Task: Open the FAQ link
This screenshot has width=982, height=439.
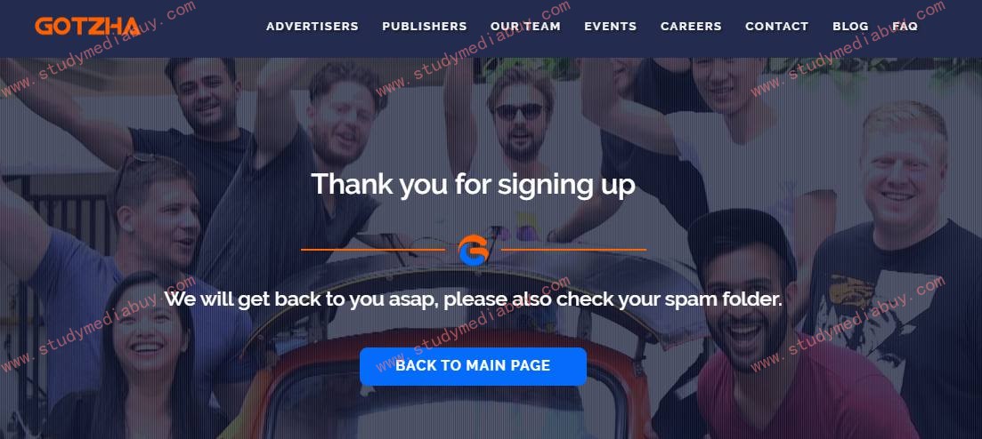Action: click(905, 27)
